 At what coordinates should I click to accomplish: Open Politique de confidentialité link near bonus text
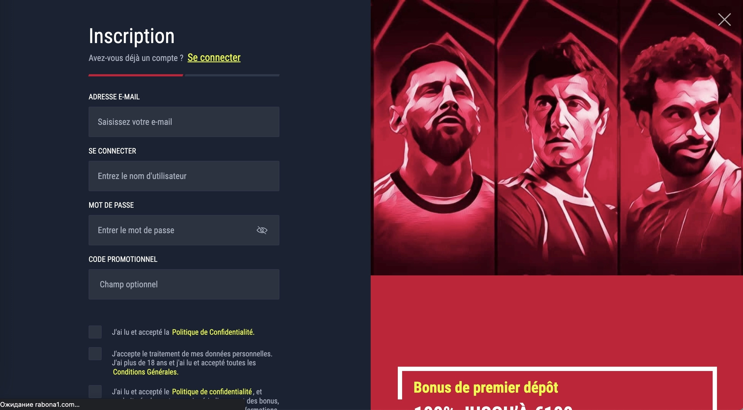[212, 392]
